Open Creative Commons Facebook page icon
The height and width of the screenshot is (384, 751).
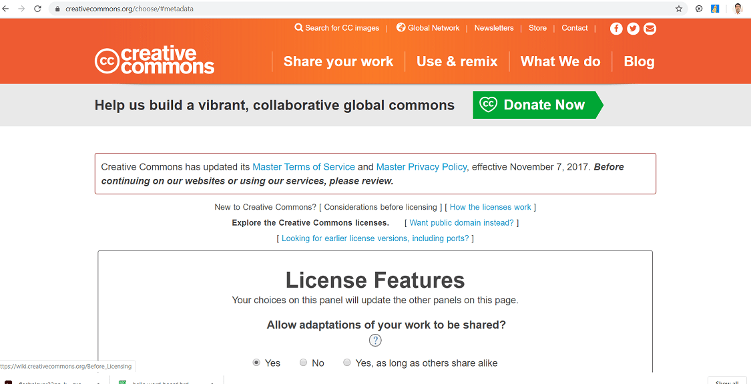click(x=616, y=29)
